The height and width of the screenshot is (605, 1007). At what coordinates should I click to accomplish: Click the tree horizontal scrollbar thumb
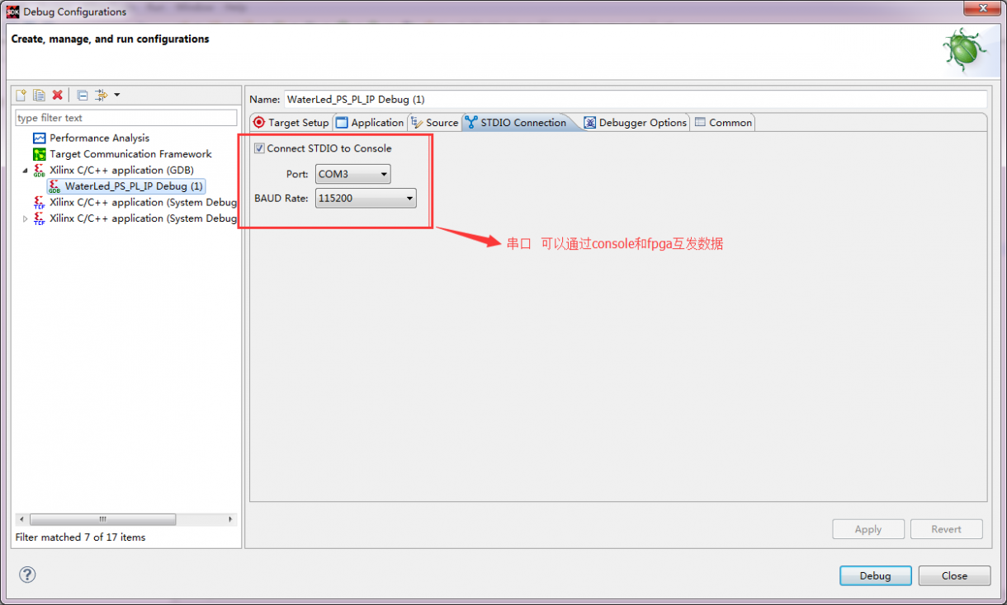coord(103,519)
